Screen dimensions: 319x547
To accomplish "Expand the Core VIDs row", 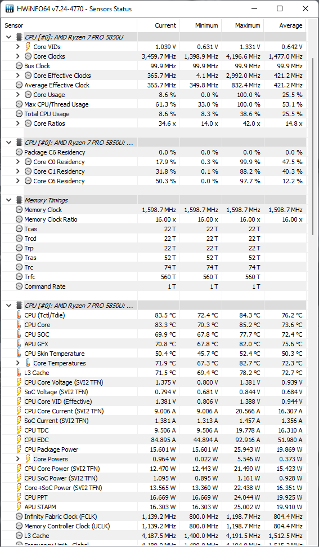I will [x=18, y=47].
